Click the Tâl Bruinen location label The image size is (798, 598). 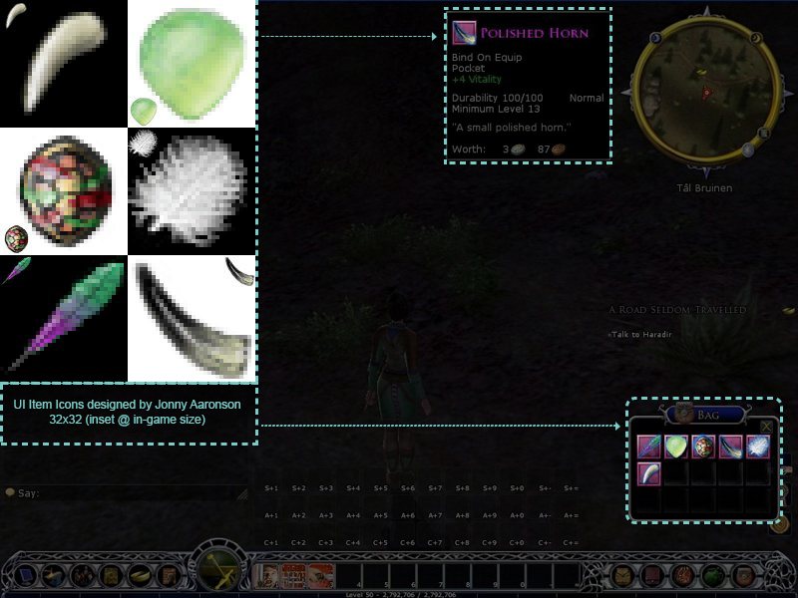[704, 188]
